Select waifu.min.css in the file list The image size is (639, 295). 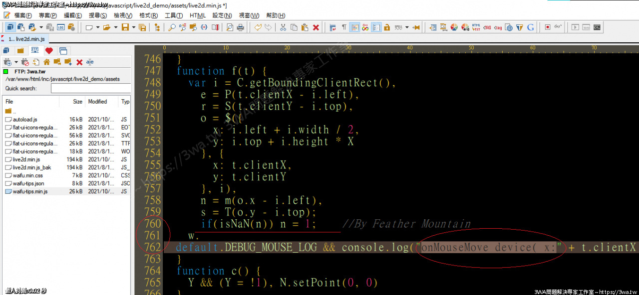pyautogui.click(x=27, y=175)
